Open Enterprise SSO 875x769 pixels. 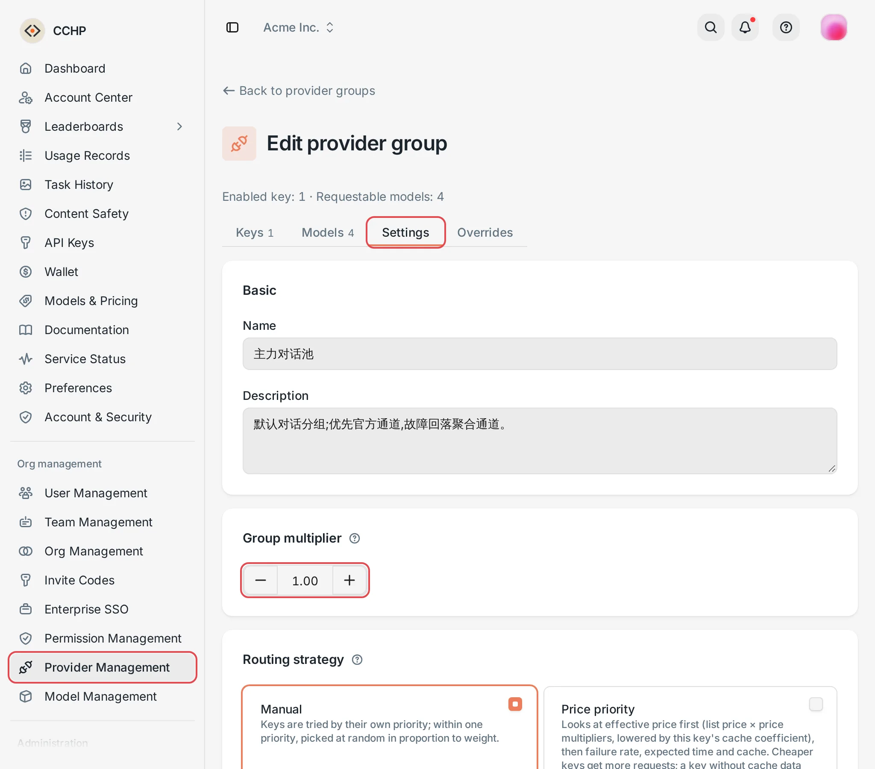102,610
